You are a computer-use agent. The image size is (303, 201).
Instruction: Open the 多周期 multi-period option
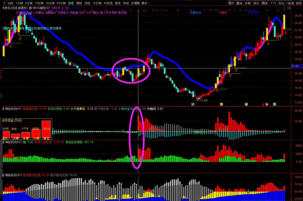click(x=135, y=3)
